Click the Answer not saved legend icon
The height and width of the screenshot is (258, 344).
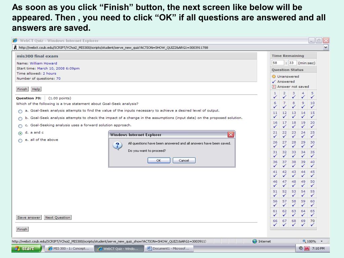[x=274, y=87]
